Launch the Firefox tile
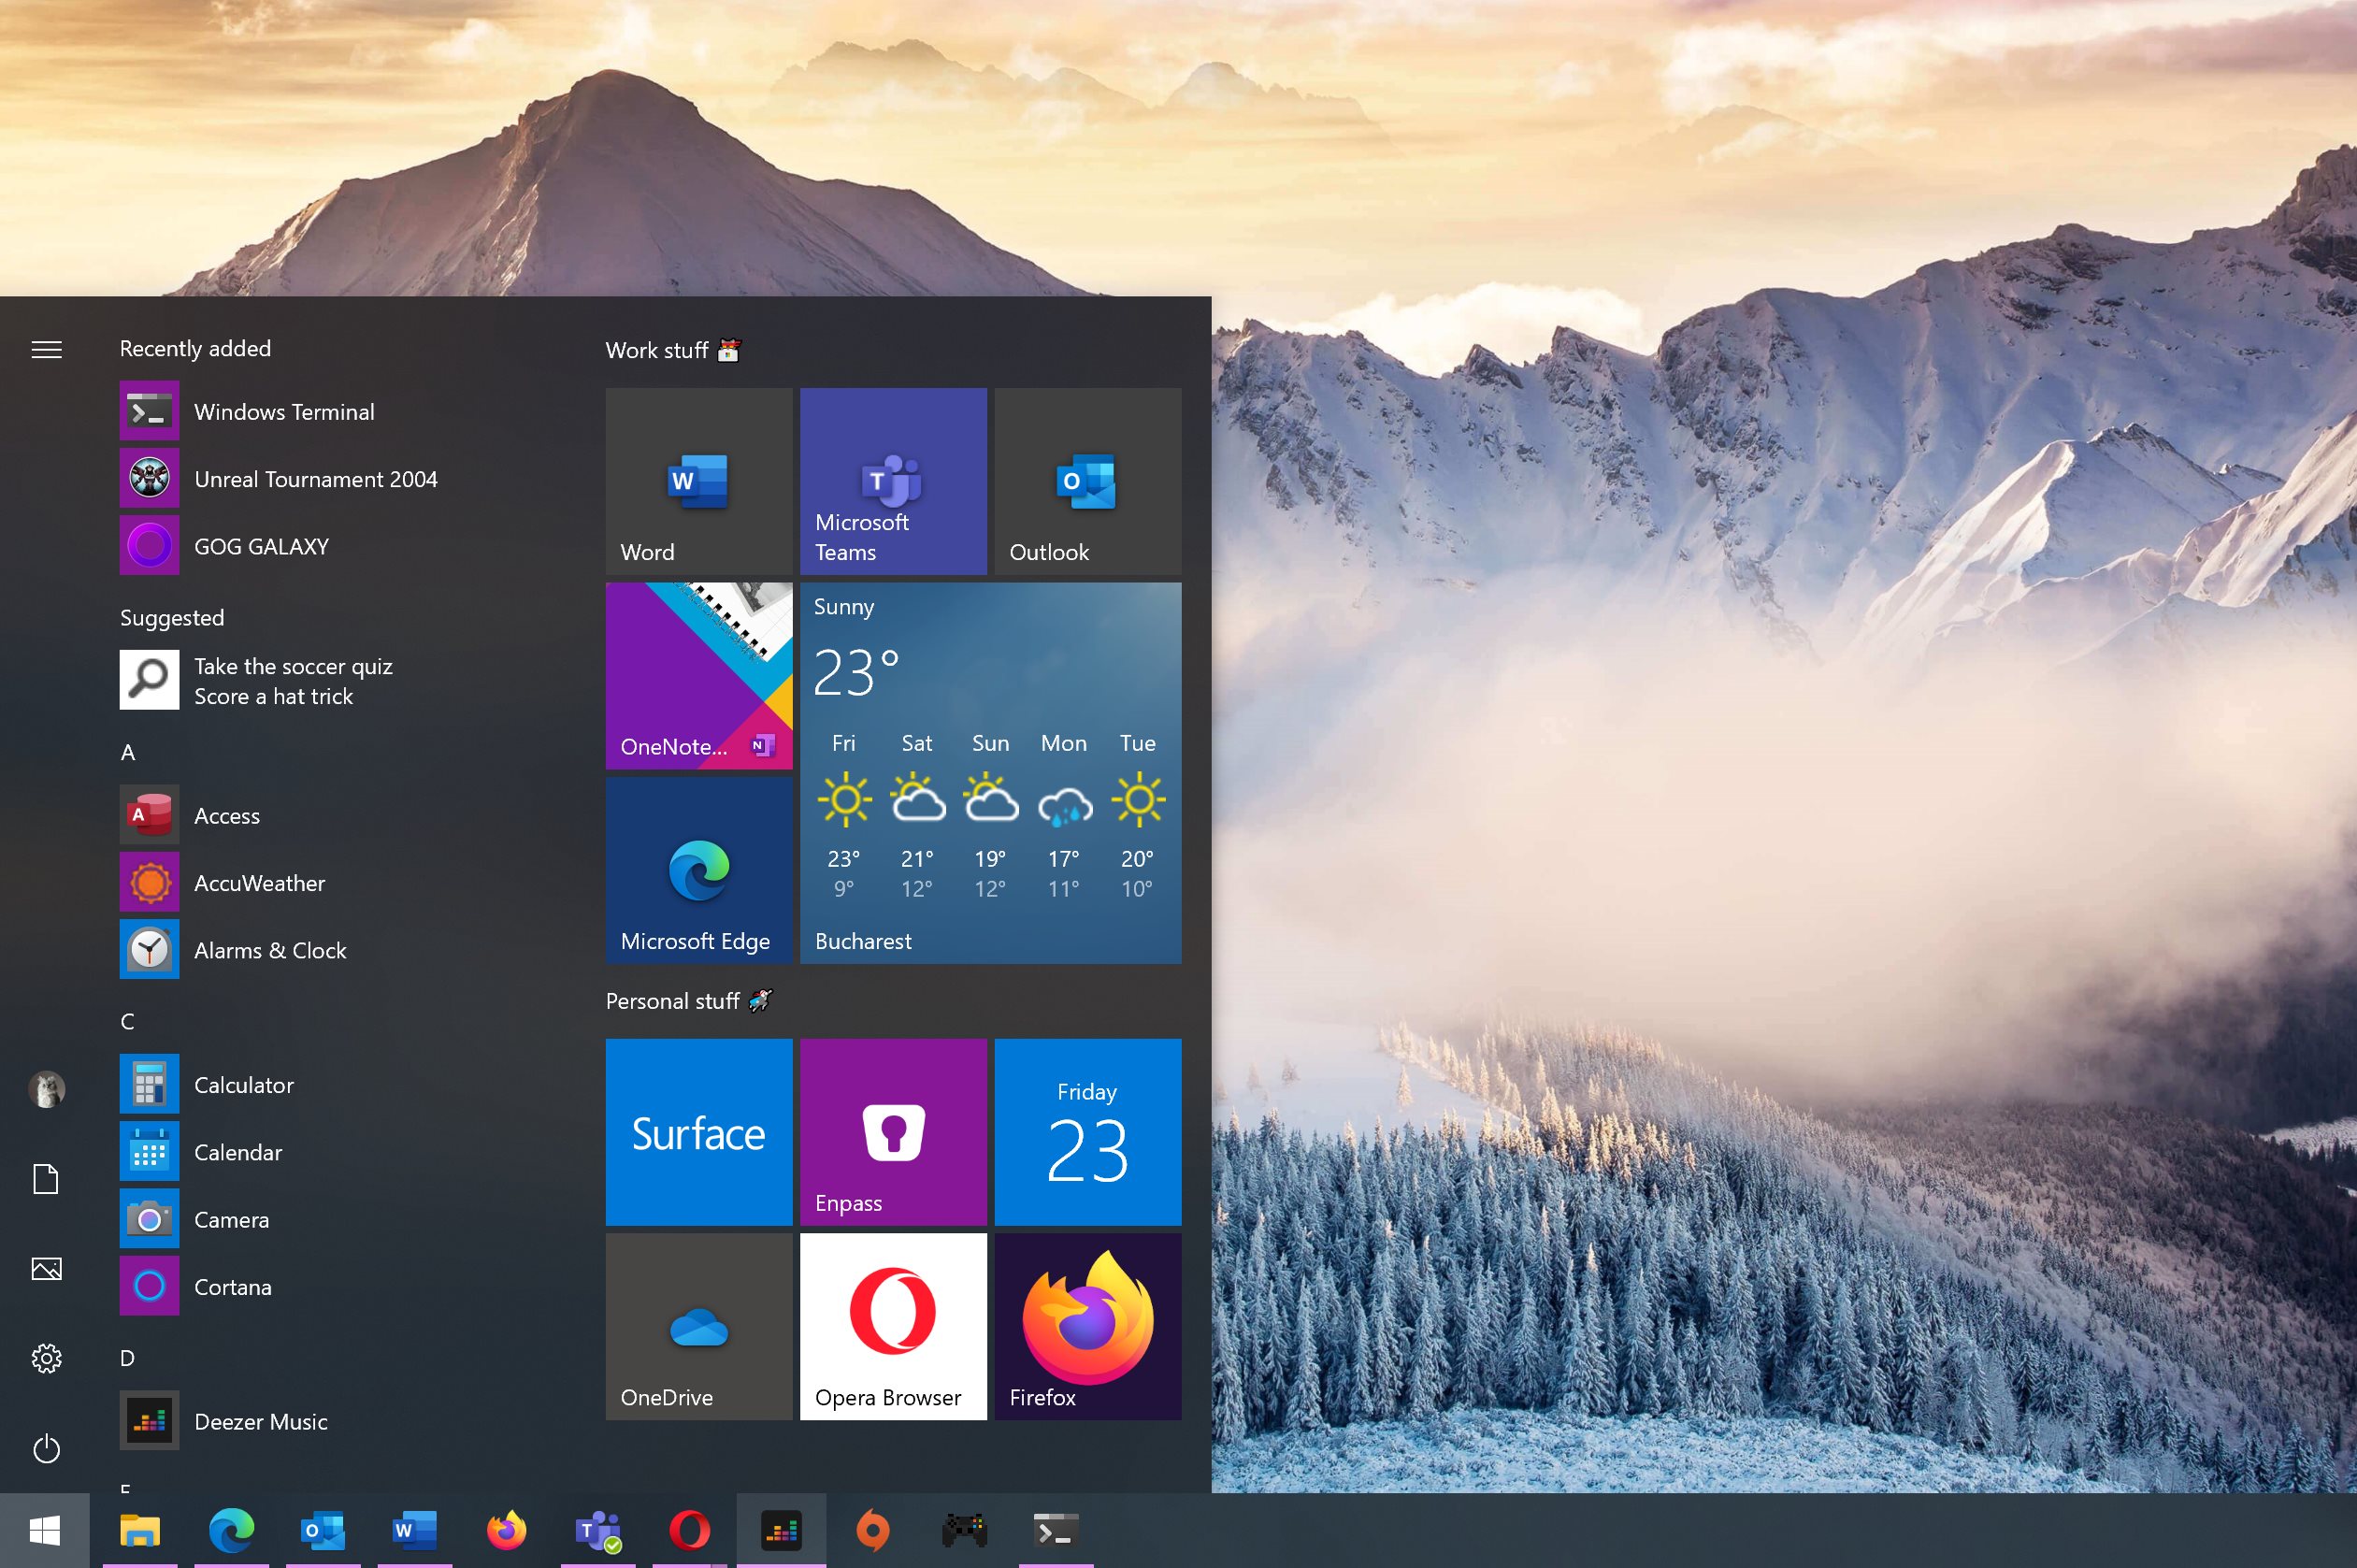The image size is (2357, 1568). (1088, 1326)
